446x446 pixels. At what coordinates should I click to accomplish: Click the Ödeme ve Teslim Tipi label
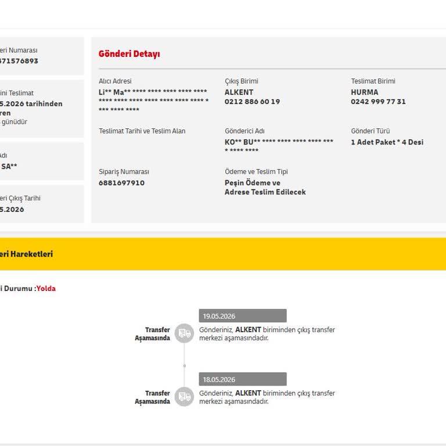click(x=256, y=172)
